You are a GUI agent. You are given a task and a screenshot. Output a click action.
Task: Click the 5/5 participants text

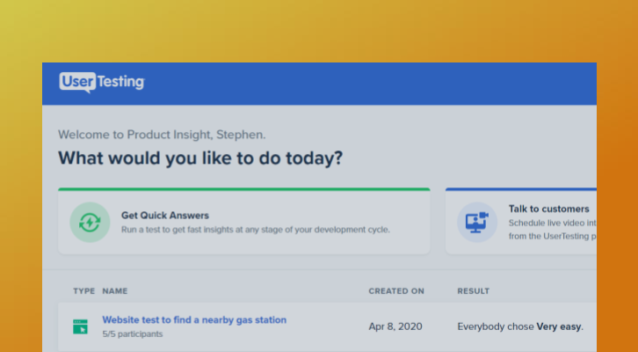click(133, 334)
